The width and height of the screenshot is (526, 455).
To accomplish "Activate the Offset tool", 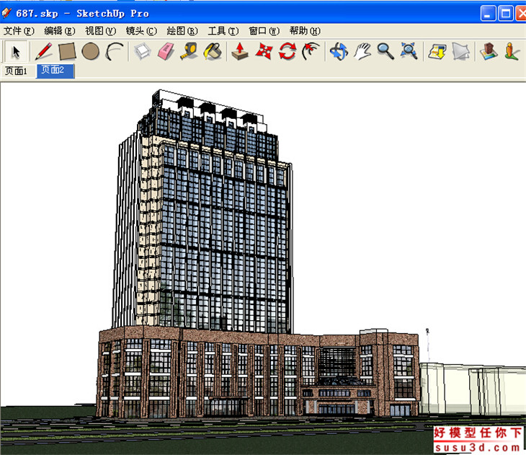I will (311, 51).
